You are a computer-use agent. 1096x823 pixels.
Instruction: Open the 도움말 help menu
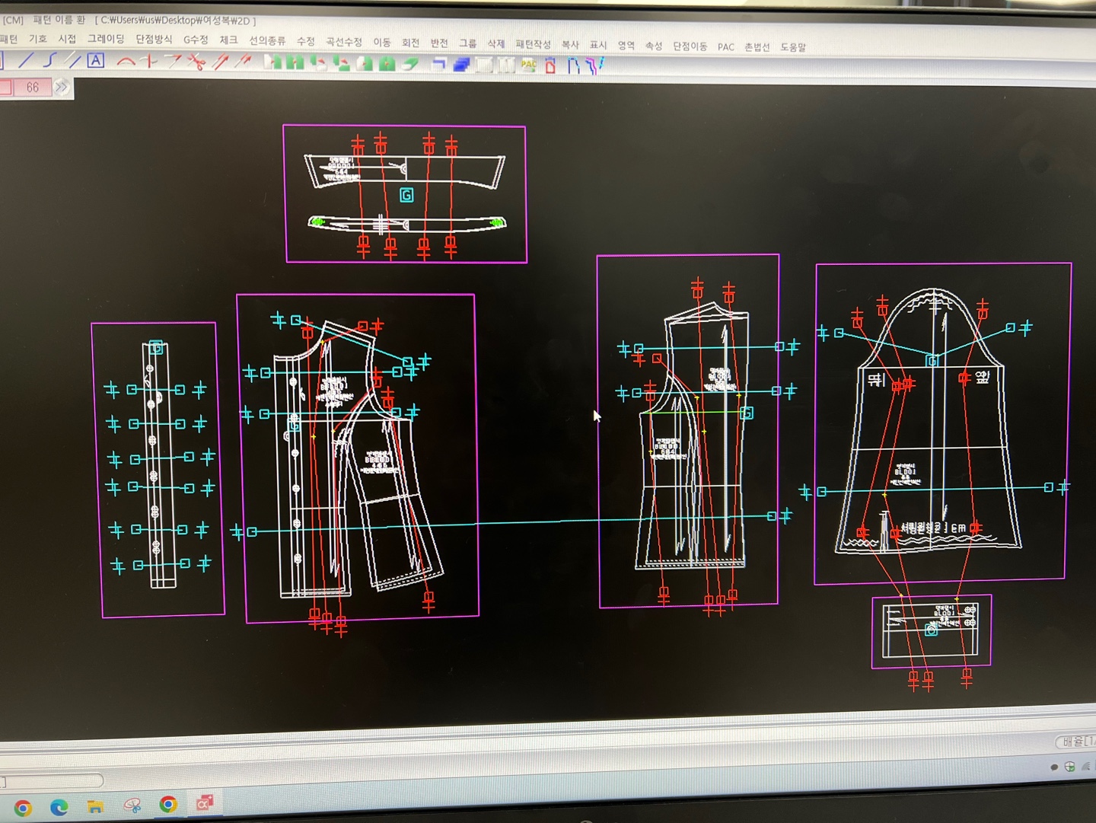(x=792, y=47)
